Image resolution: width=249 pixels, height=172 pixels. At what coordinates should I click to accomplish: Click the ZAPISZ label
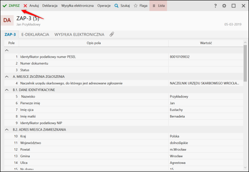coord(14,6)
